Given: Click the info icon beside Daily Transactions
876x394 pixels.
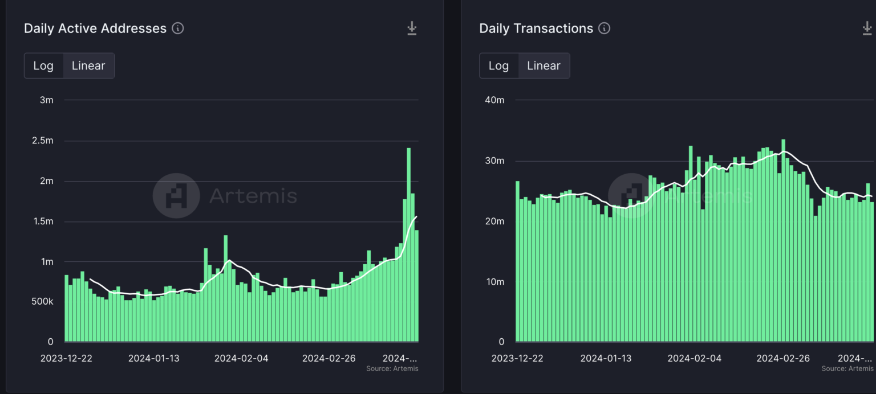Looking at the screenshot, I should coord(605,28).
